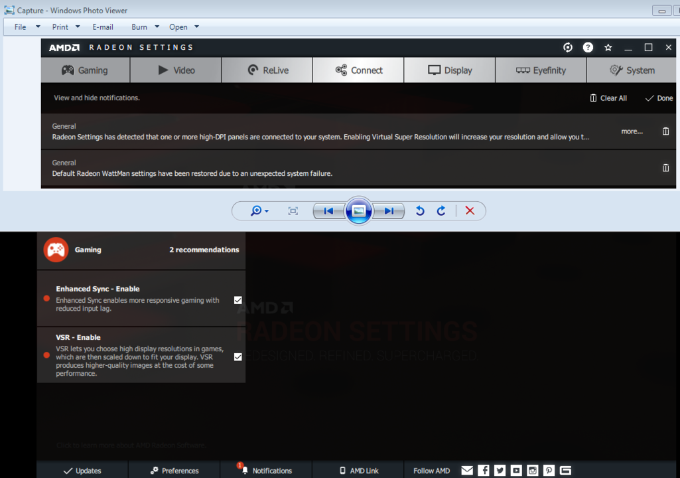The height and width of the screenshot is (478, 680).
Task: Open AMD Link in bottom bar
Action: [358, 471]
